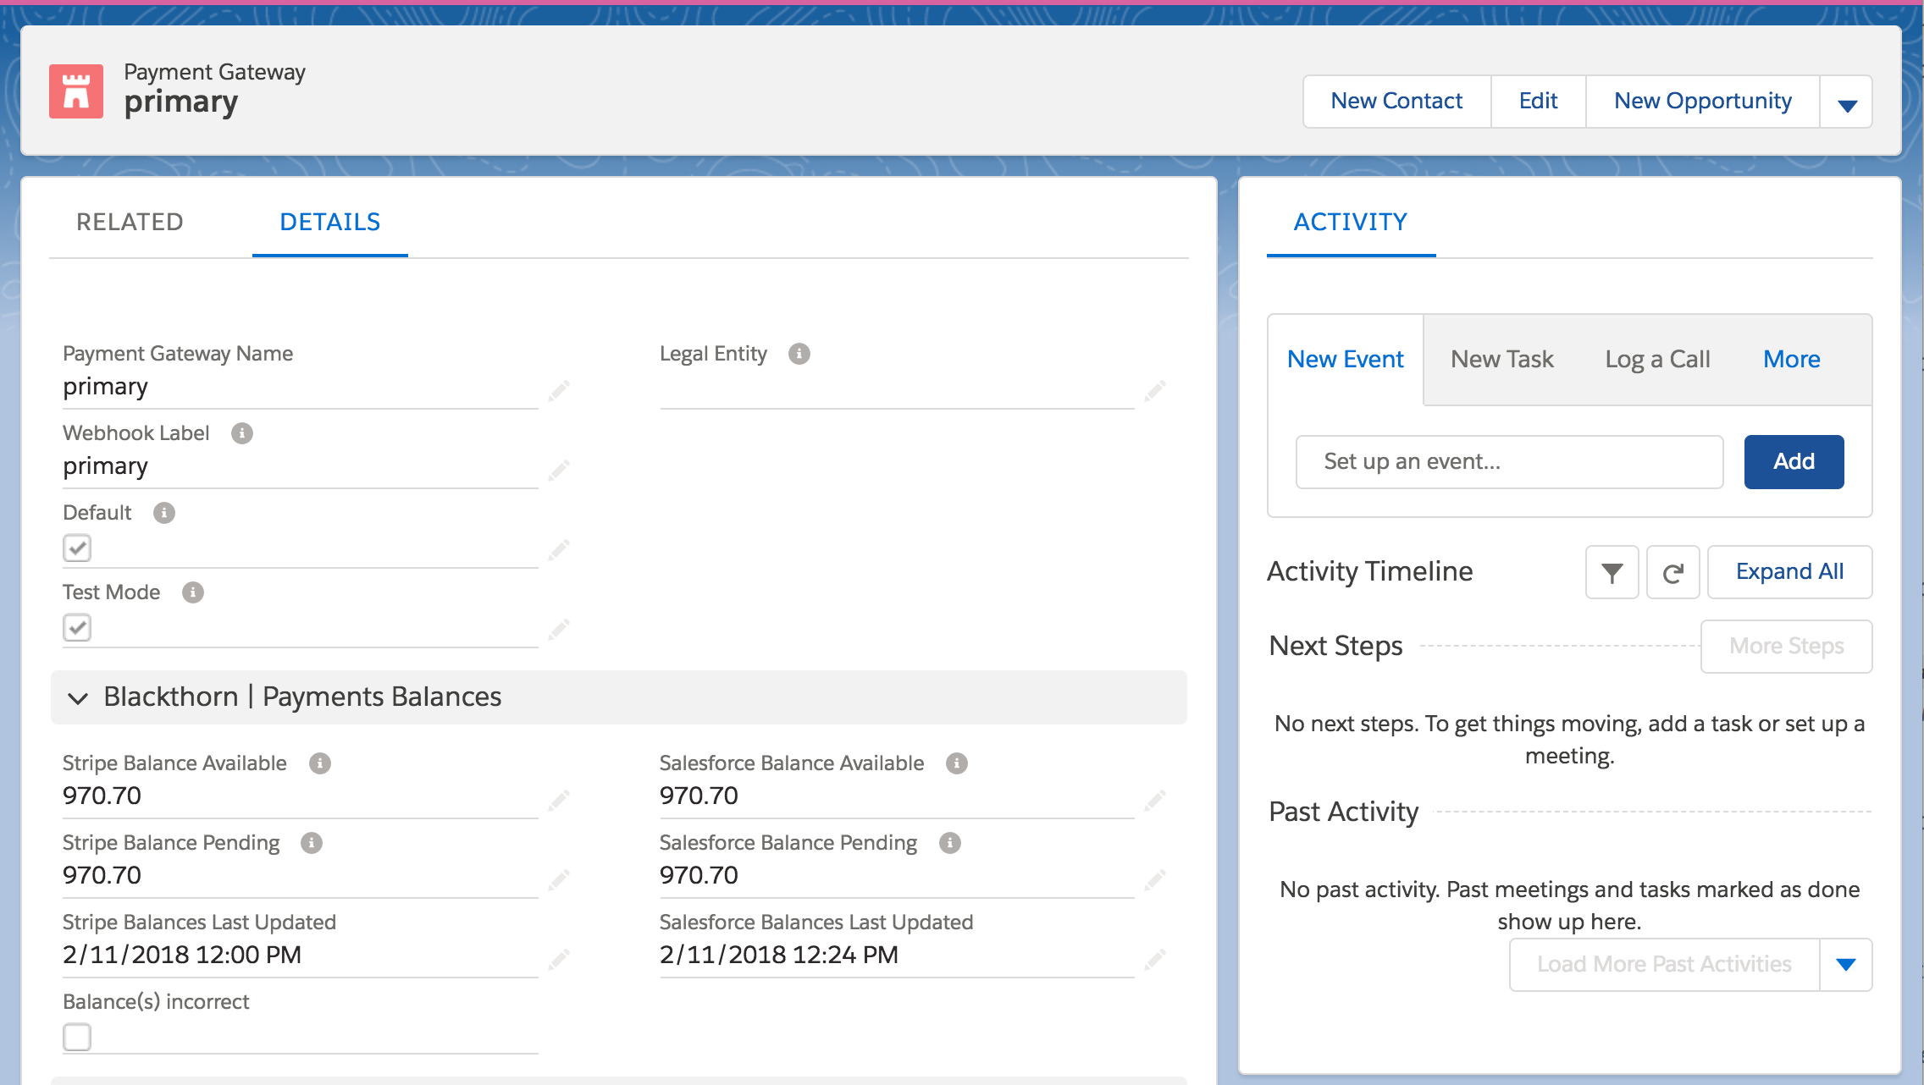The width and height of the screenshot is (1924, 1085).
Task: Show info tooltip for Legal Entity
Action: (x=799, y=354)
